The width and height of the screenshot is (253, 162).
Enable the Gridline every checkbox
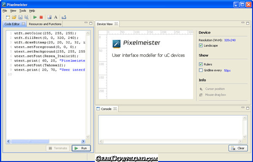pyautogui.click(x=201, y=70)
